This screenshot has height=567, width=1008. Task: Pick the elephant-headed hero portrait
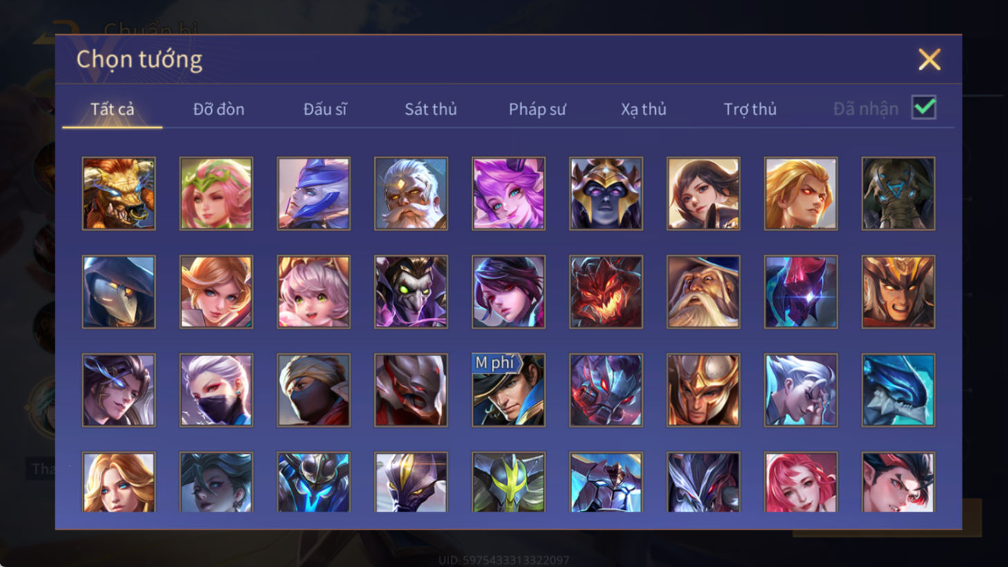click(898, 194)
